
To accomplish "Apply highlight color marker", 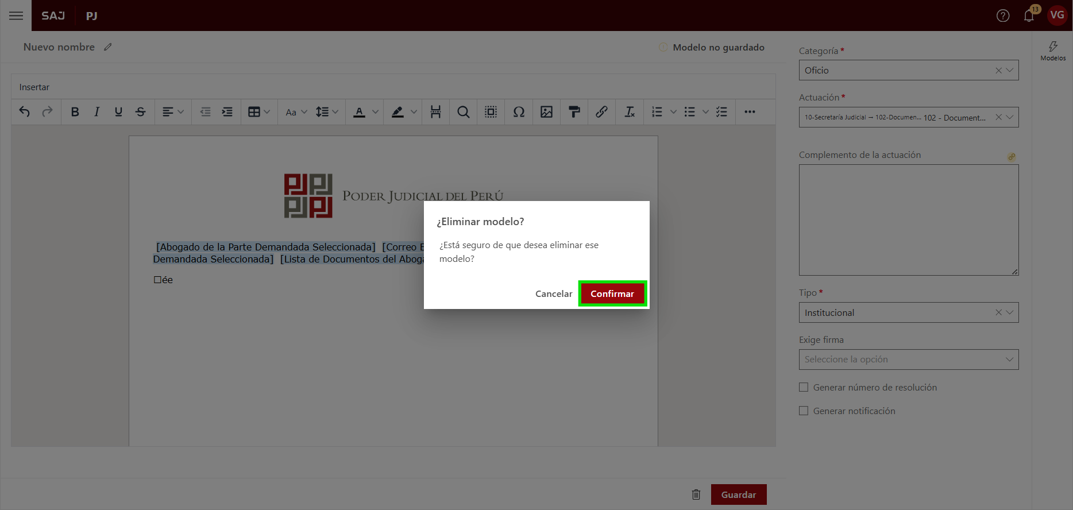I will (x=397, y=111).
